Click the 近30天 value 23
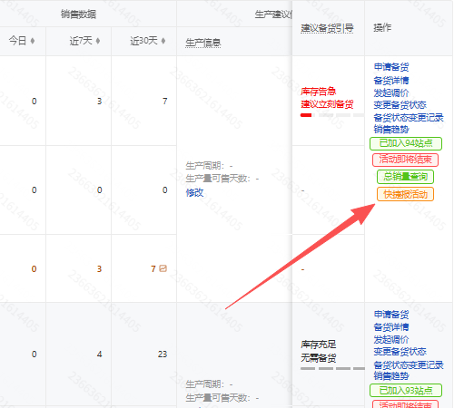 point(163,354)
